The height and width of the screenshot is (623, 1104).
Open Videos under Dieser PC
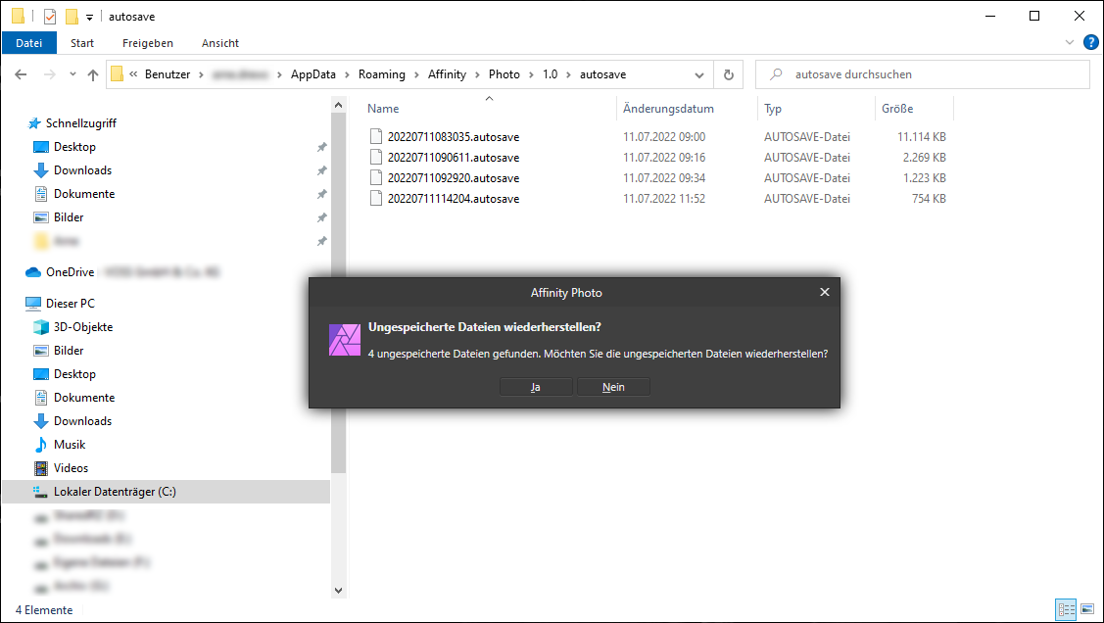(71, 468)
